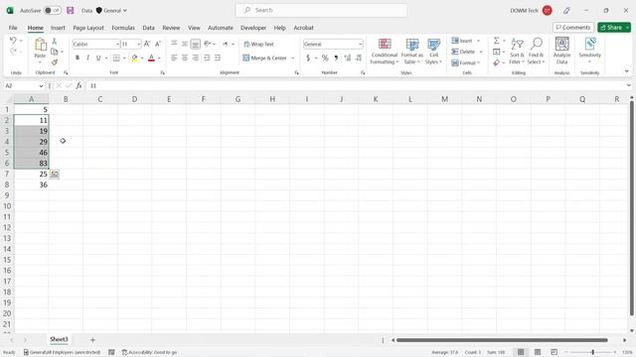Switch to the Page Layout tab

coord(88,28)
